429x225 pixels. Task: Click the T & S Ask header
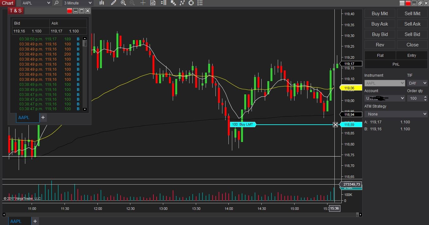tap(68, 23)
